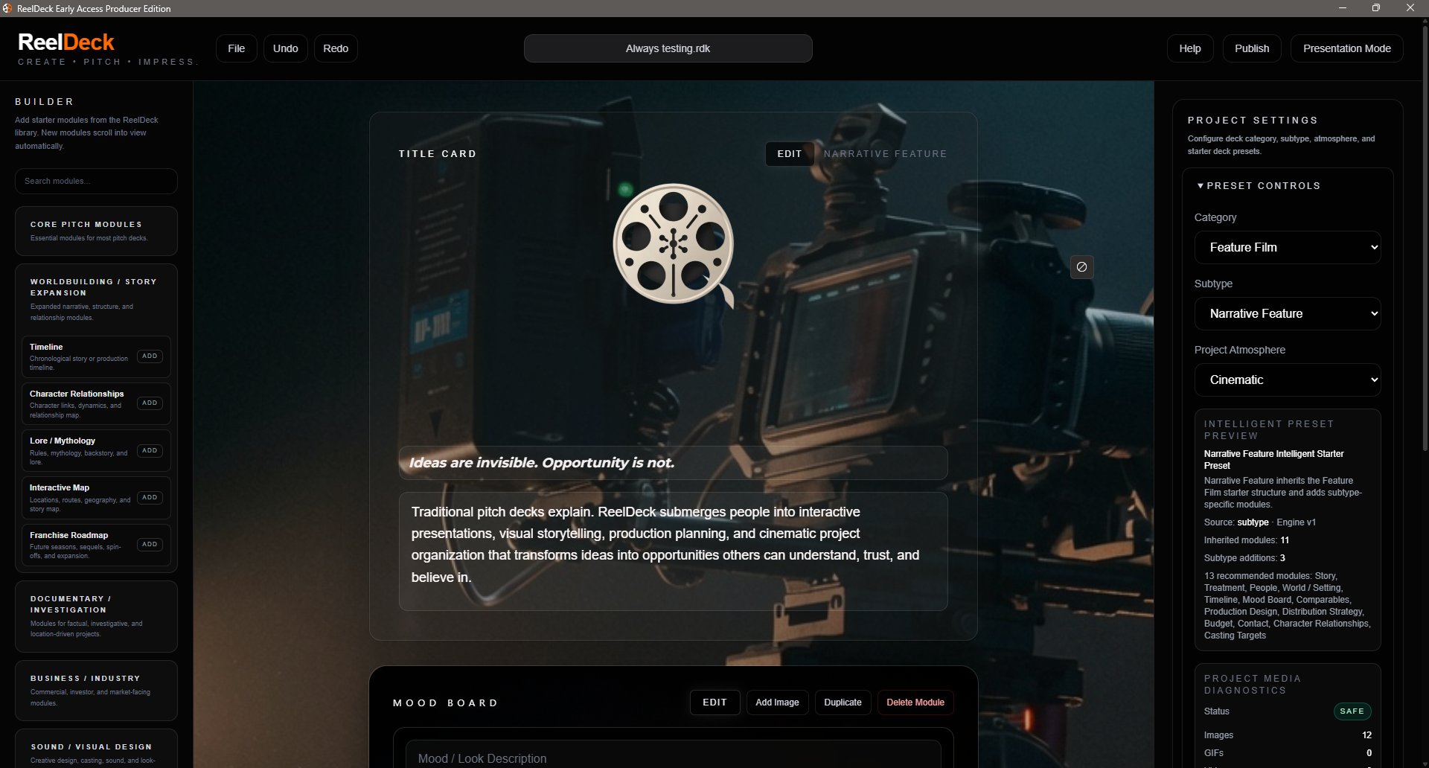Click the Source: subtype Engine v1 line

(1260, 522)
